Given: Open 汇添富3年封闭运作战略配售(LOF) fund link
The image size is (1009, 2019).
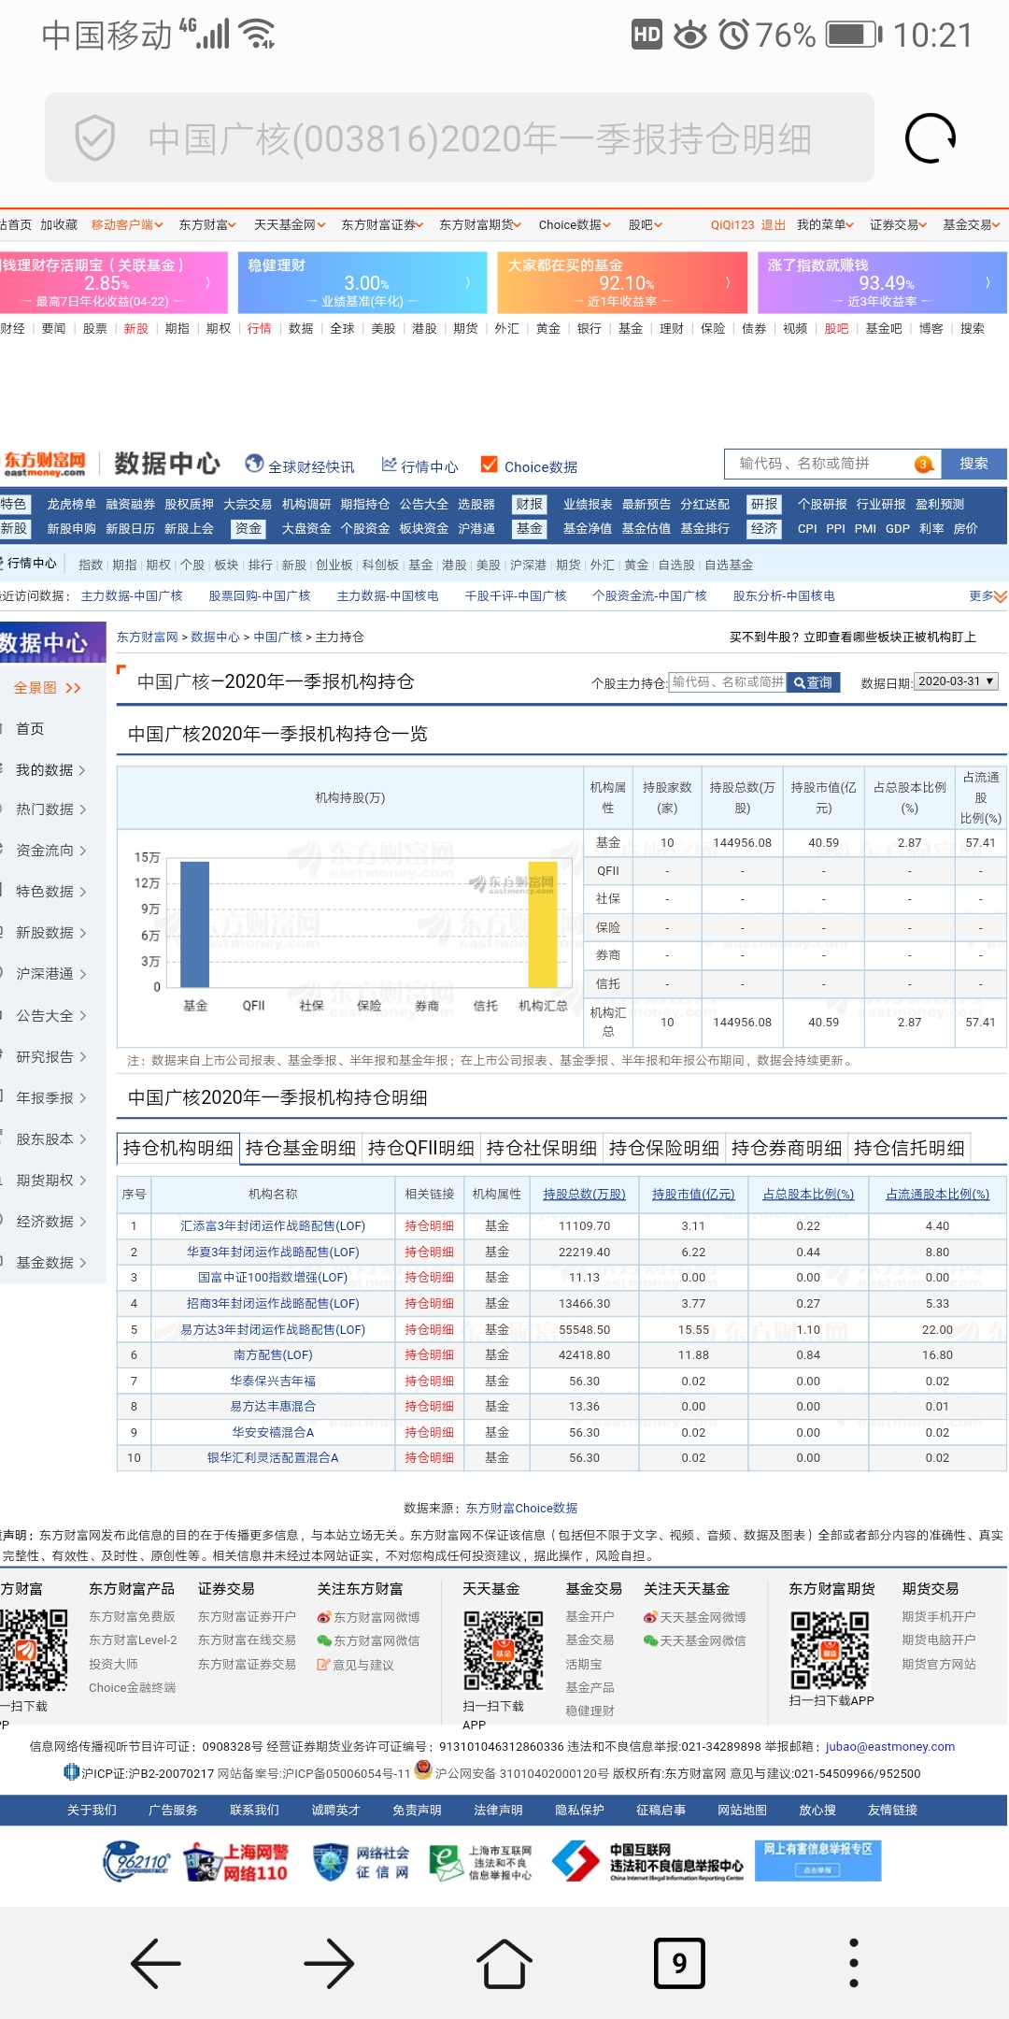Looking at the screenshot, I should (x=273, y=1226).
